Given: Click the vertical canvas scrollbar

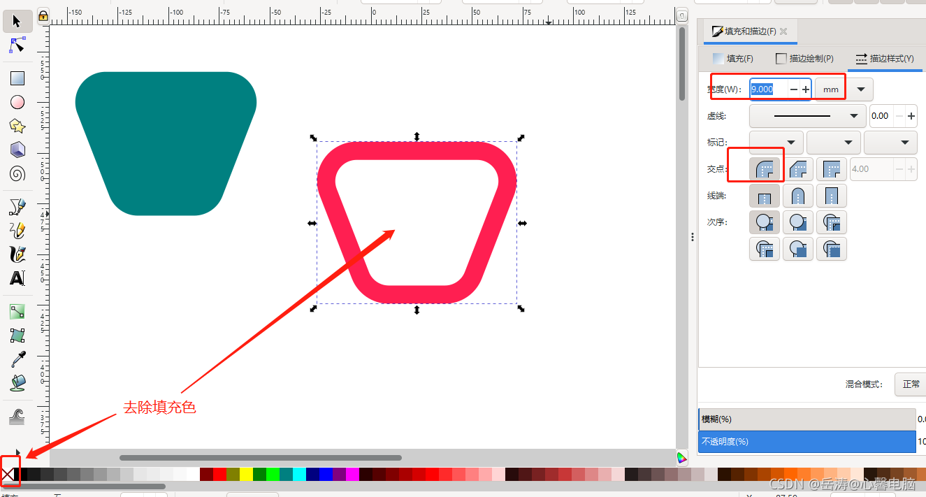Looking at the screenshot, I should (682, 64).
